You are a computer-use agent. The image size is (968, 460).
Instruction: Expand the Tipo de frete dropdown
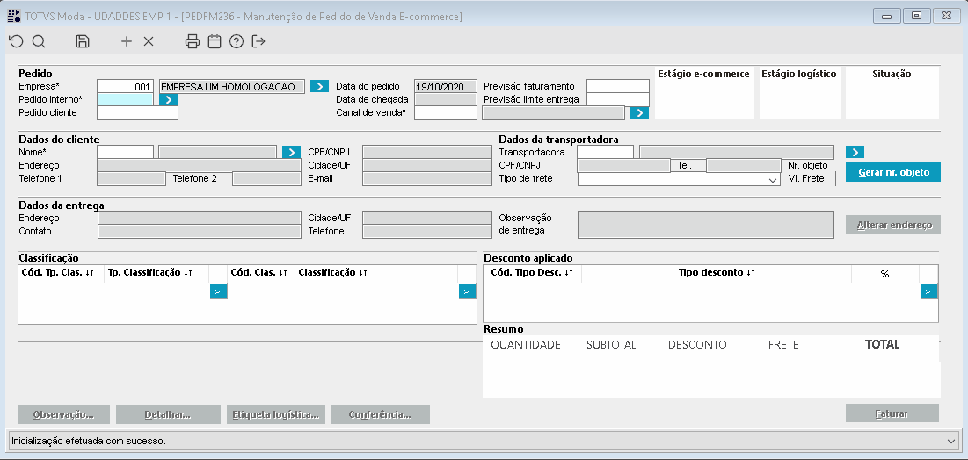click(x=773, y=179)
